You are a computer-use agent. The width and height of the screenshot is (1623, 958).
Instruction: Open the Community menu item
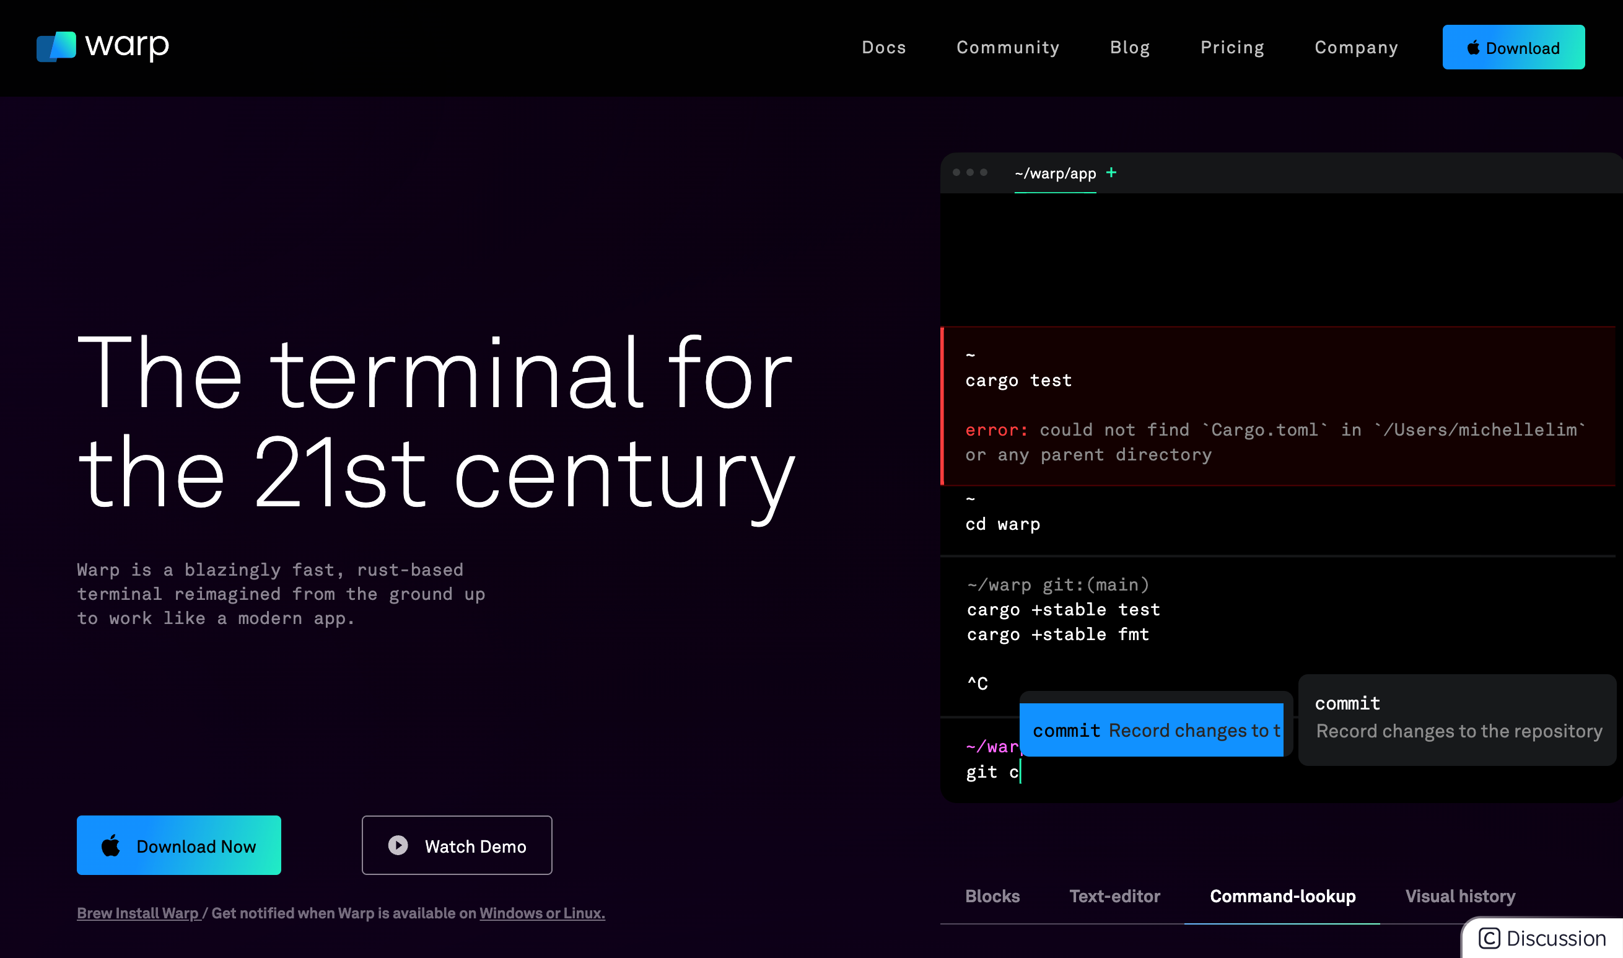click(1007, 48)
